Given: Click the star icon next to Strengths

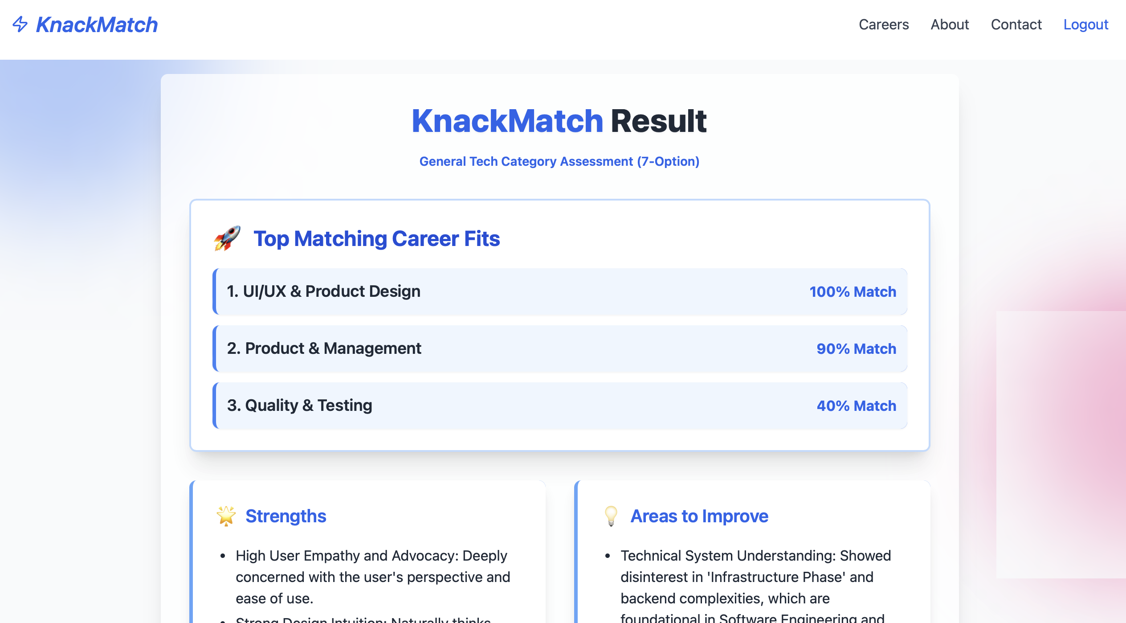Looking at the screenshot, I should (226, 516).
